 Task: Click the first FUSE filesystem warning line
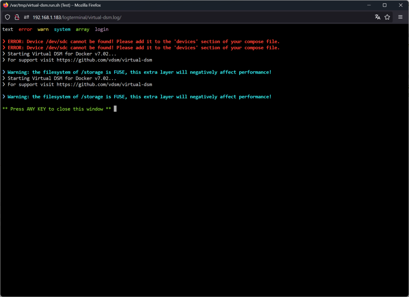point(137,72)
